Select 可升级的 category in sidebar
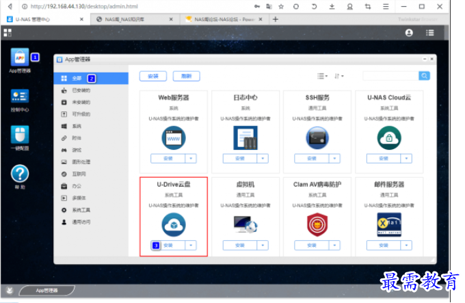Image resolution: width=465 pixels, height=303 pixels. 91,114
